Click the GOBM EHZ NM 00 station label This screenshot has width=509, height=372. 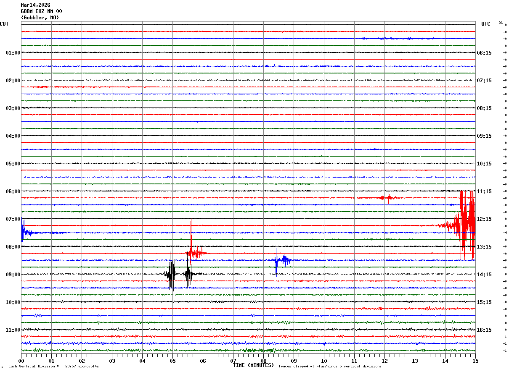pos(41,11)
